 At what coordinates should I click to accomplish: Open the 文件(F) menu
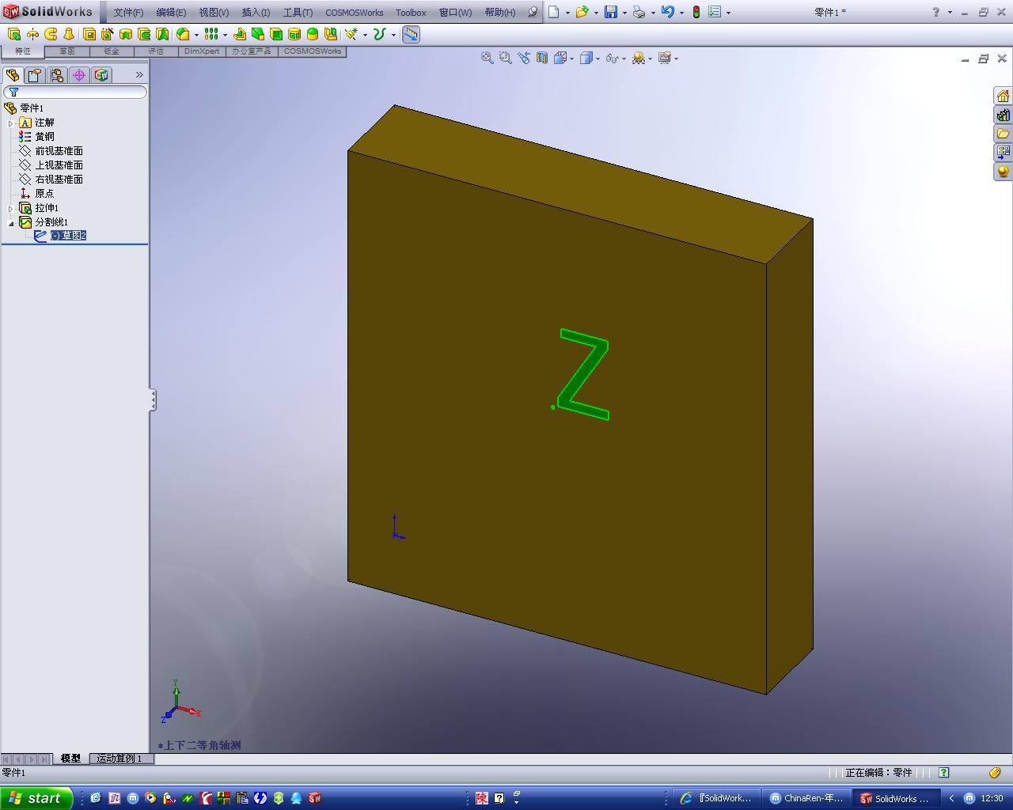click(x=128, y=13)
